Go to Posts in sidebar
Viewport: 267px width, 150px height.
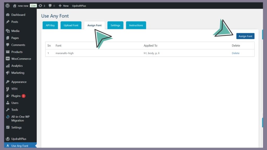[15, 22]
